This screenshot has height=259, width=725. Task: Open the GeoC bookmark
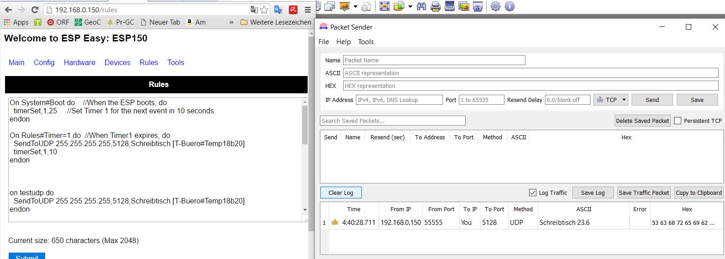(88, 22)
